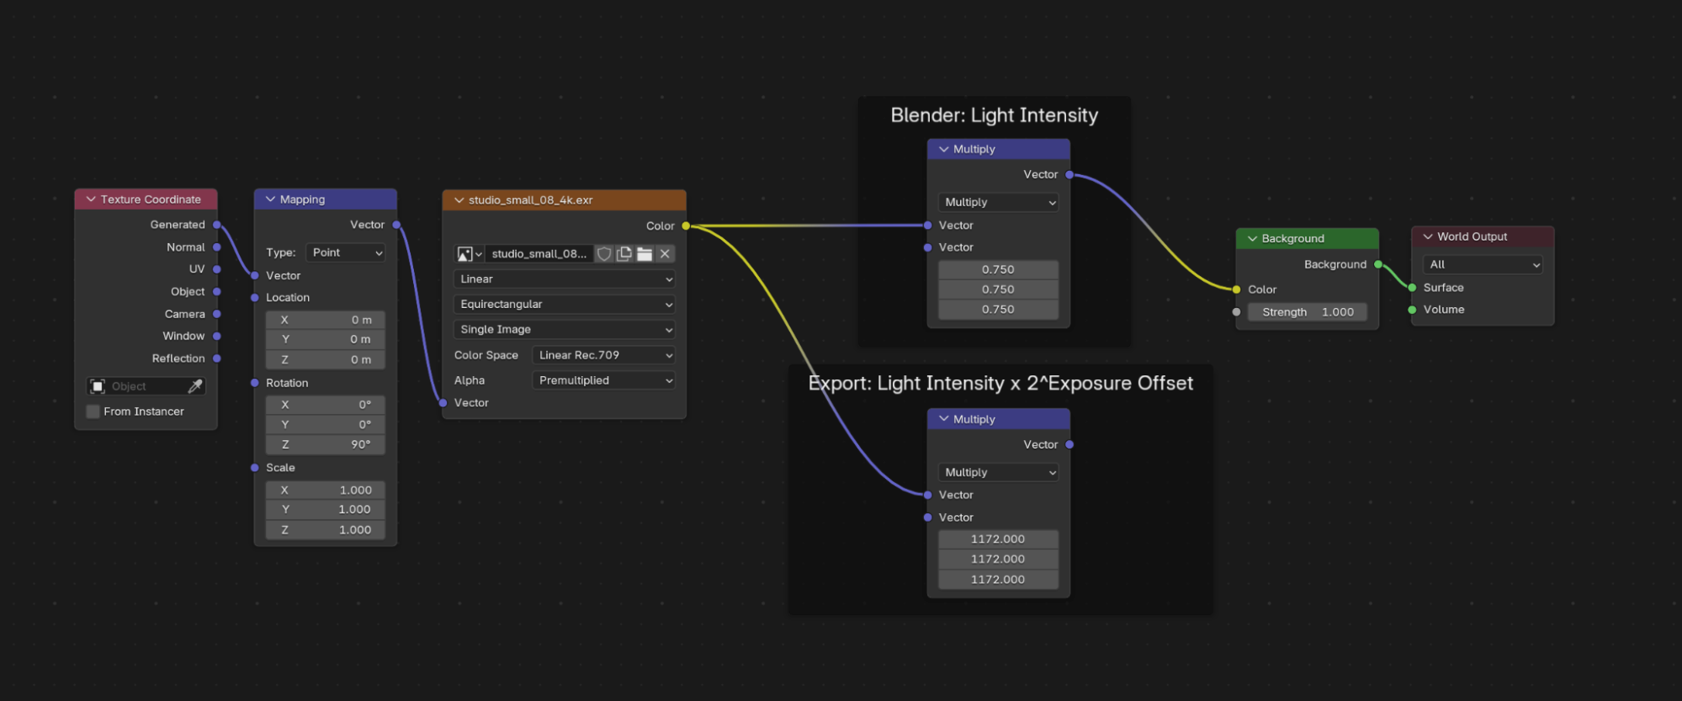This screenshot has width=1682, height=701.
Task: Collapse the World Output node
Action: (1427, 236)
